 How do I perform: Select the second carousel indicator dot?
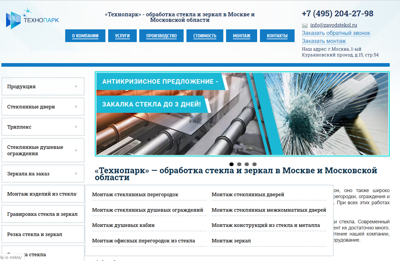pos(239,164)
